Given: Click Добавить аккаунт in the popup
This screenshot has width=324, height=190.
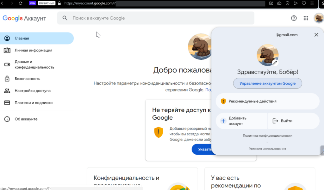Looking at the screenshot, I should (241, 121).
